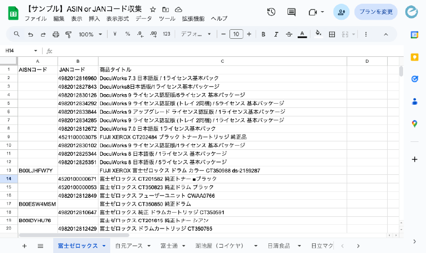Click the プランを変更 button
This screenshot has width=426, height=253.
pos(376,12)
